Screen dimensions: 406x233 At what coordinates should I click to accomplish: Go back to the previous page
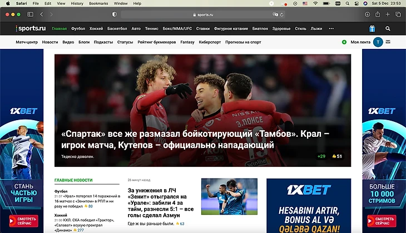point(41,14)
